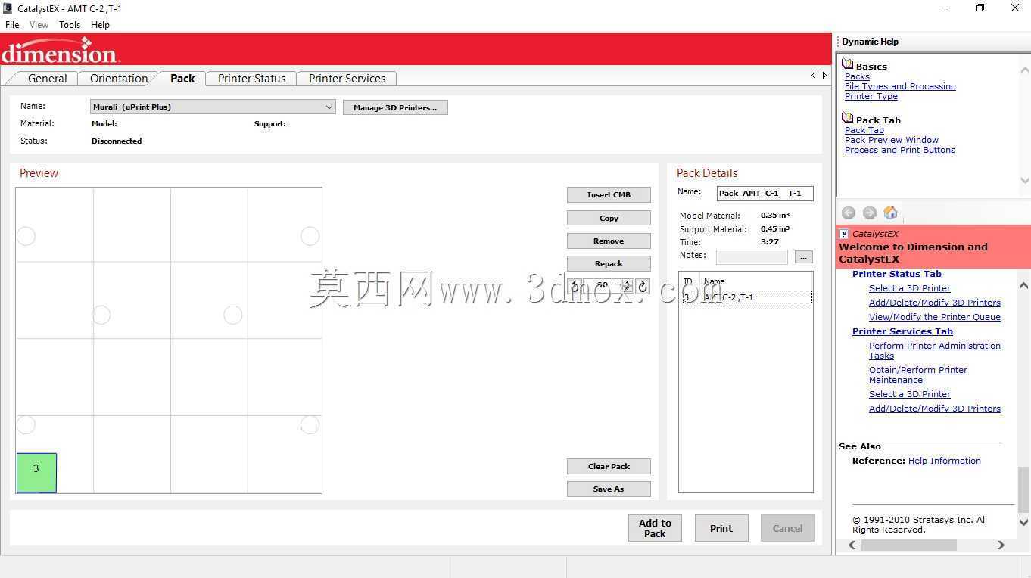Image resolution: width=1031 pixels, height=578 pixels.
Task: Open the View menu
Action: (x=39, y=24)
